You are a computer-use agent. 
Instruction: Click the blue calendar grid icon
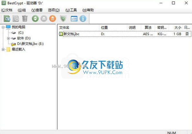[x=74, y=19]
